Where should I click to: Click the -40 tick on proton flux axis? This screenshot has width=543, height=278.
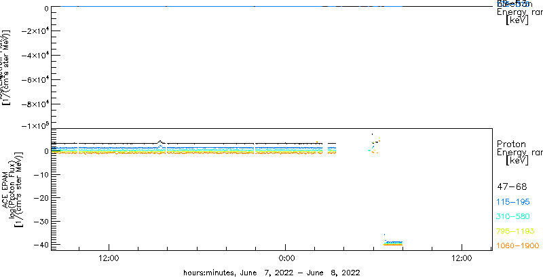click(41, 245)
